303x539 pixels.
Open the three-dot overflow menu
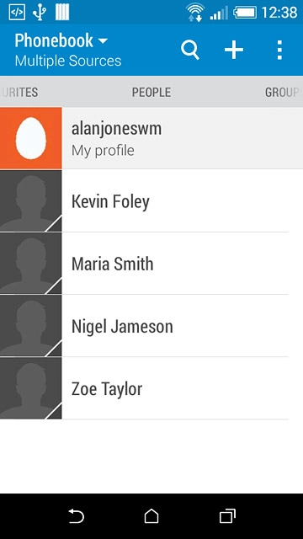pos(279,51)
